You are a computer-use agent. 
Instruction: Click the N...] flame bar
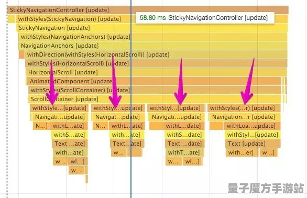[x=41, y=126]
